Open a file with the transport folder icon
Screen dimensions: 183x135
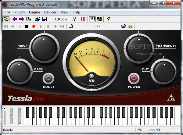(x=123, y=27)
